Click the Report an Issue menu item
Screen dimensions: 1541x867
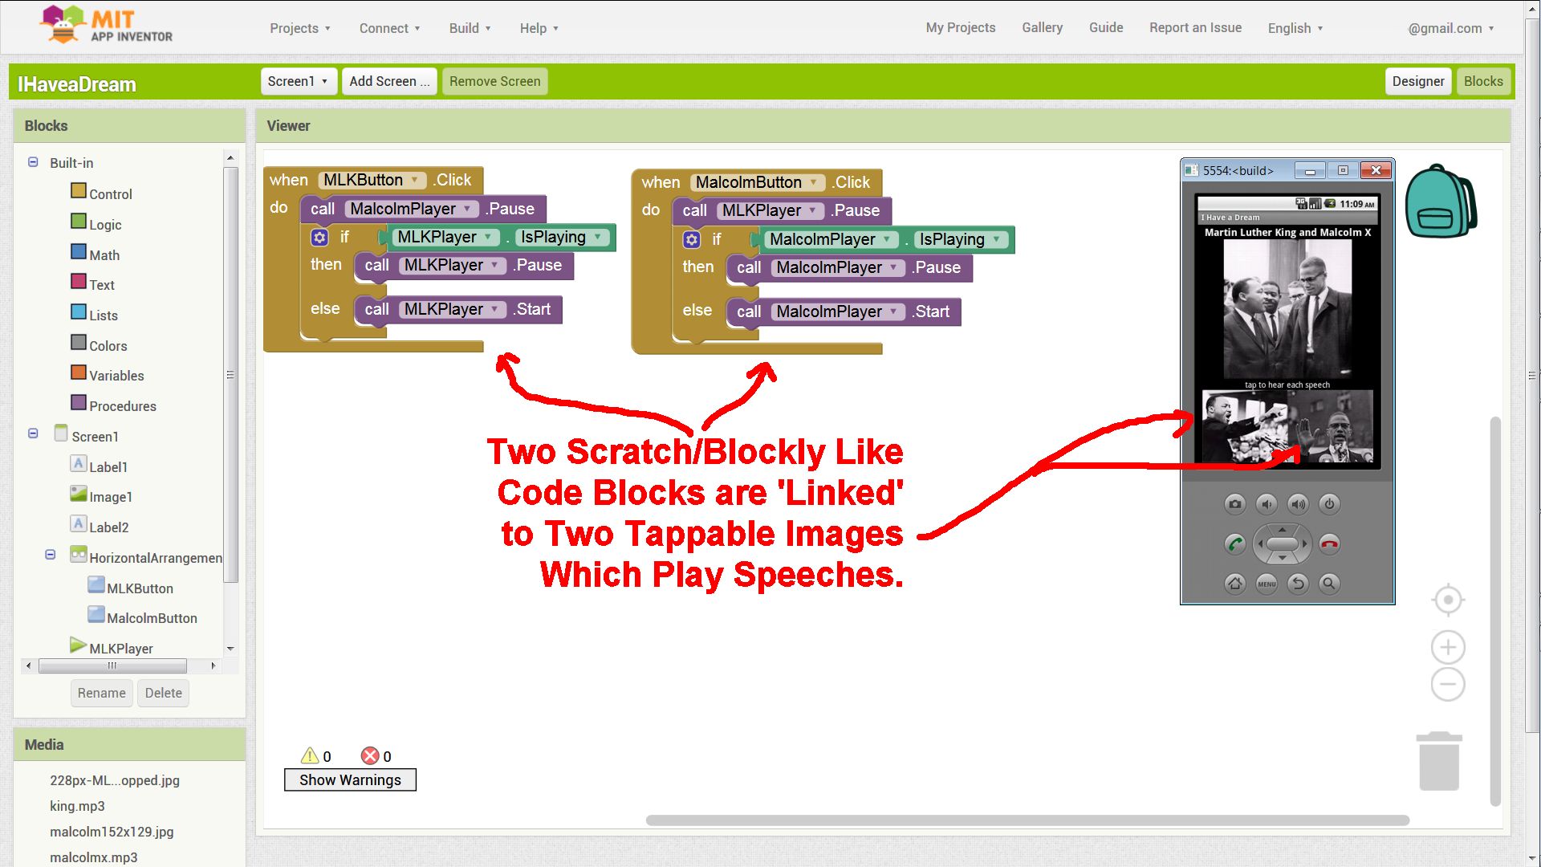click(x=1193, y=27)
